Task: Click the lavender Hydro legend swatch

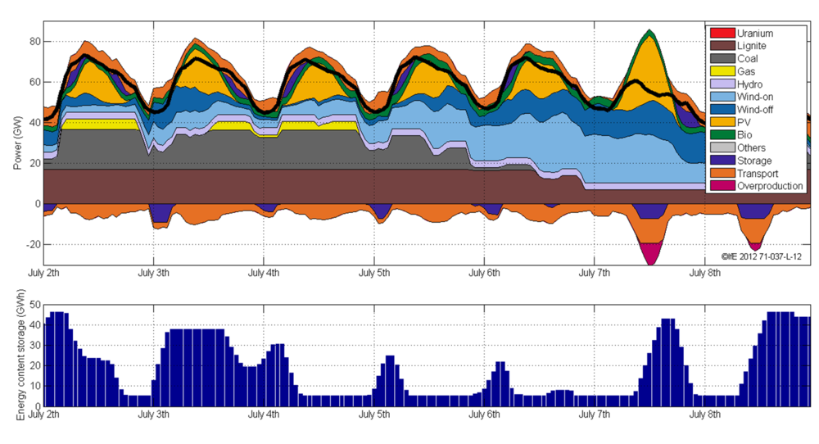Action: (722, 84)
